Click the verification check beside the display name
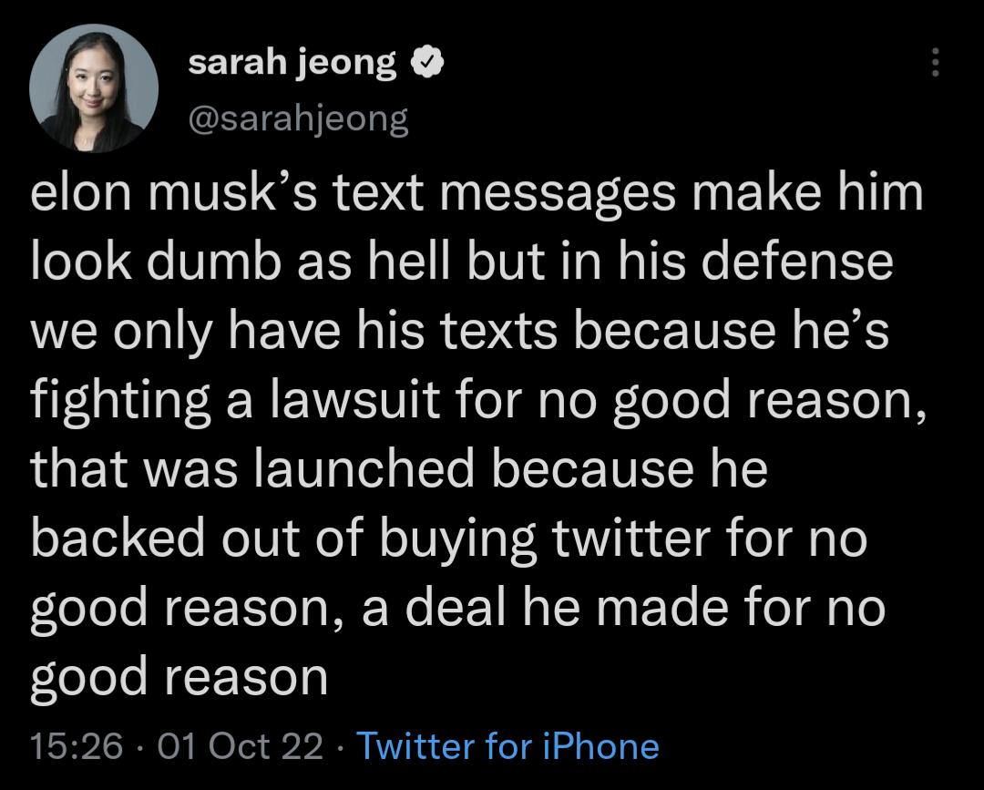The image size is (984, 790). 428,62
